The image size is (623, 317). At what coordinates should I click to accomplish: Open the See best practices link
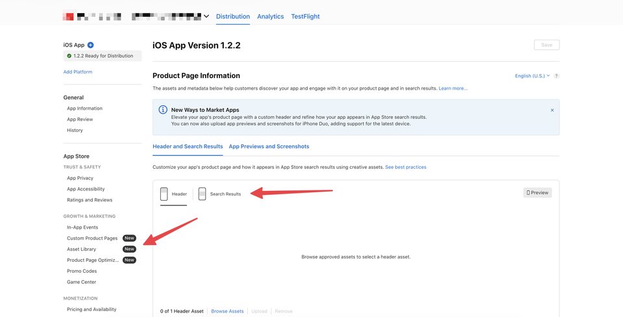(x=406, y=167)
